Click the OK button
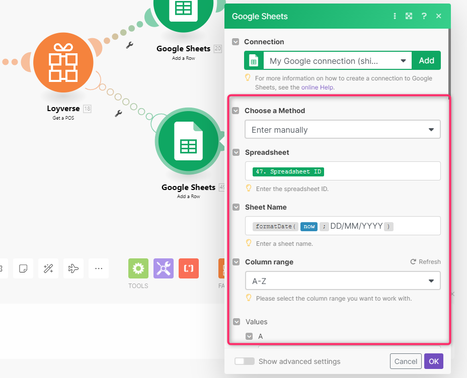 pyautogui.click(x=433, y=361)
